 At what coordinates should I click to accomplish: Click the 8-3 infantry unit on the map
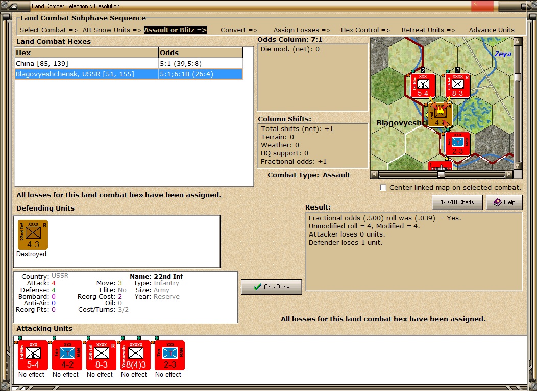[x=458, y=86]
